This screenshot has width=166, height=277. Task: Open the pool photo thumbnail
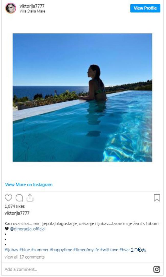coord(82,97)
